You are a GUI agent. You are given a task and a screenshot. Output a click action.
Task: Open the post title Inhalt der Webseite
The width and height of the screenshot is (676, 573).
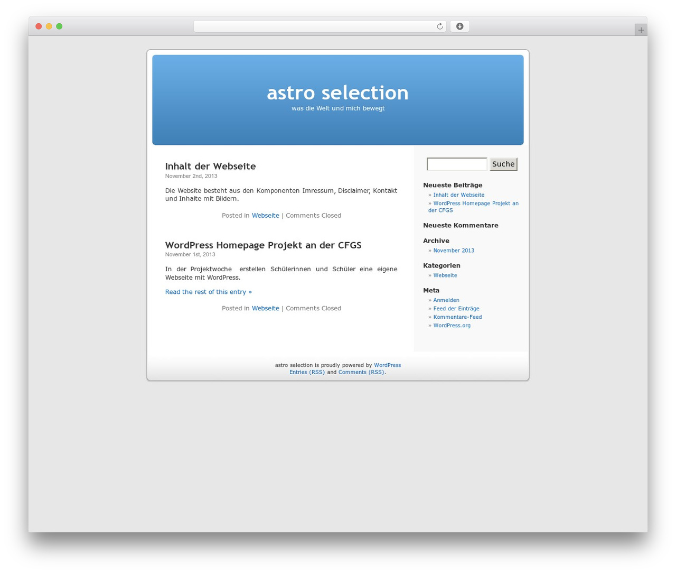point(210,166)
